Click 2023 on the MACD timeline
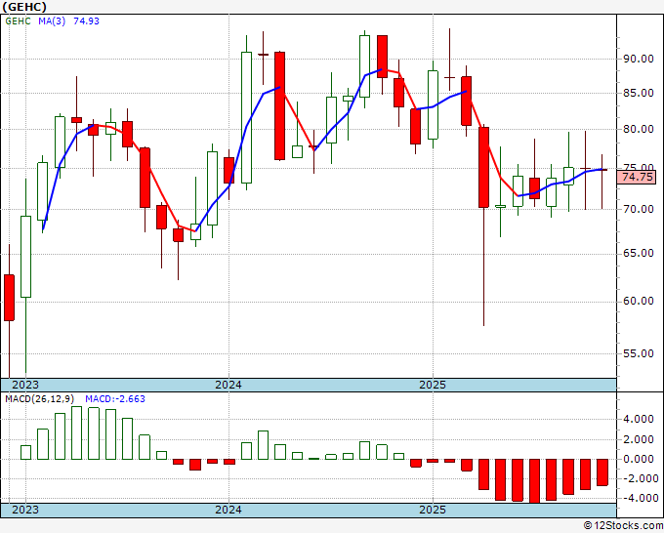Image resolution: width=664 pixels, height=533 pixels. (25, 510)
